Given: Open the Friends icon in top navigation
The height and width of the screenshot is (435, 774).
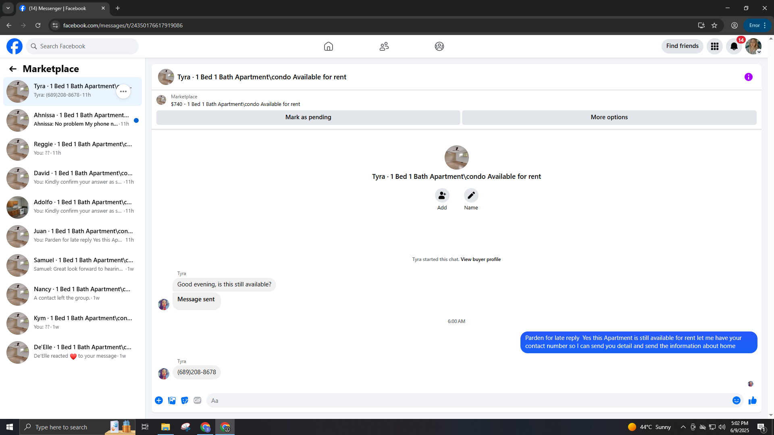Looking at the screenshot, I should click(384, 46).
